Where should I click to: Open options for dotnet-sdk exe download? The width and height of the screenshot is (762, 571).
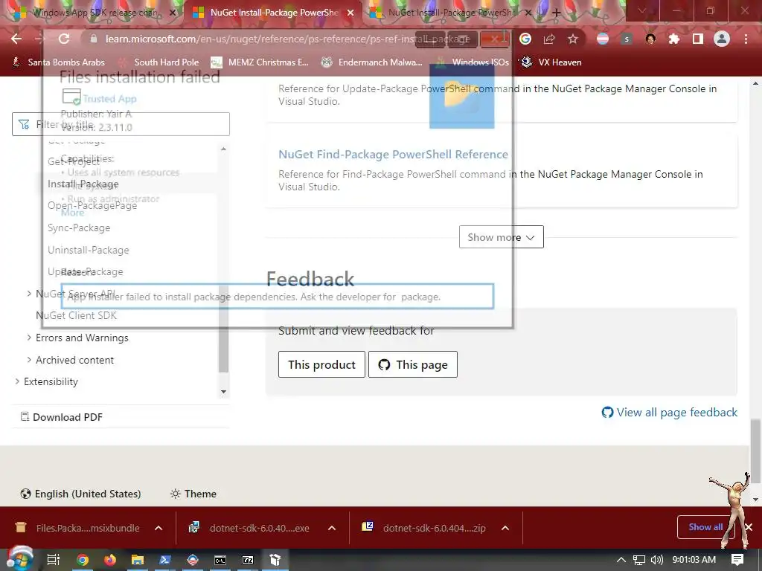[332, 528]
